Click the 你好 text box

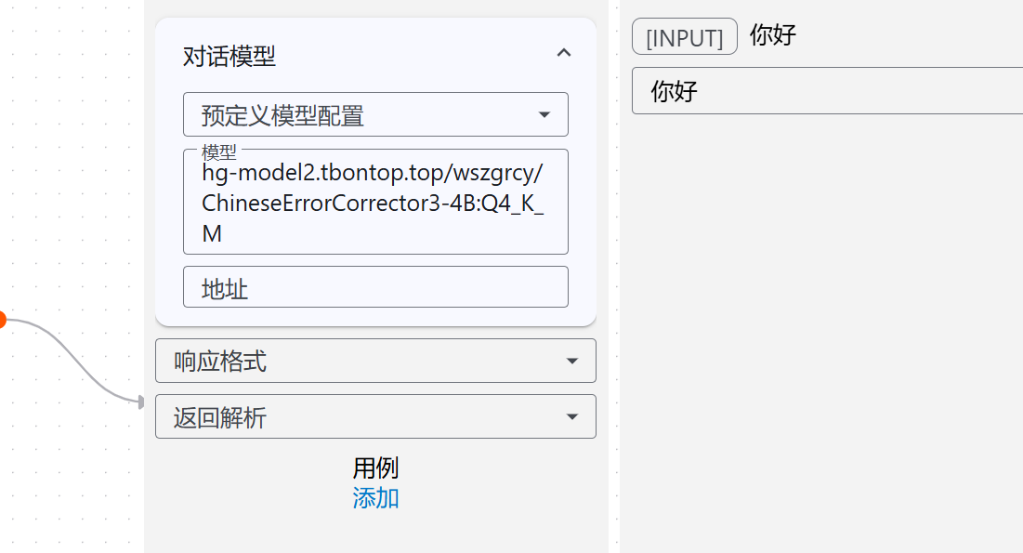tap(827, 91)
